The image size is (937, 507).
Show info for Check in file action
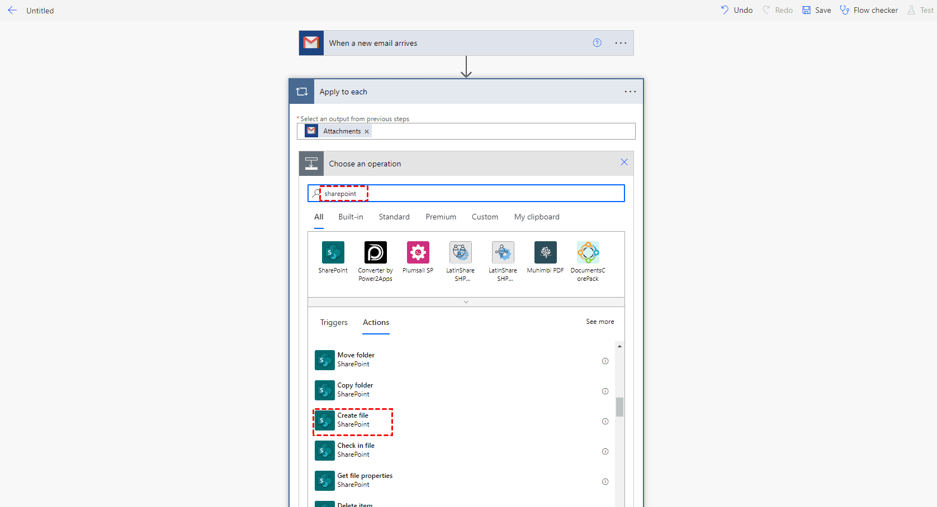click(x=605, y=452)
